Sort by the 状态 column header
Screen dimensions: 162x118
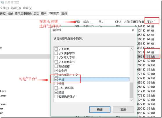(x=86, y=22)
